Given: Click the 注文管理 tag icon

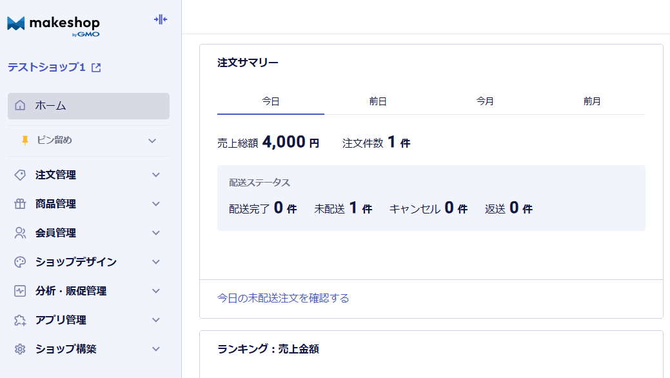Looking at the screenshot, I should [x=20, y=175].
